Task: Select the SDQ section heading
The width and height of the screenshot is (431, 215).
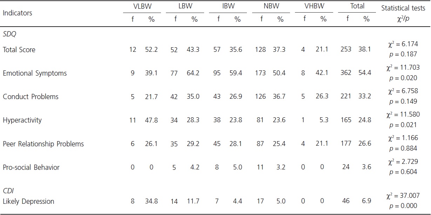Action: coord(9,35)
